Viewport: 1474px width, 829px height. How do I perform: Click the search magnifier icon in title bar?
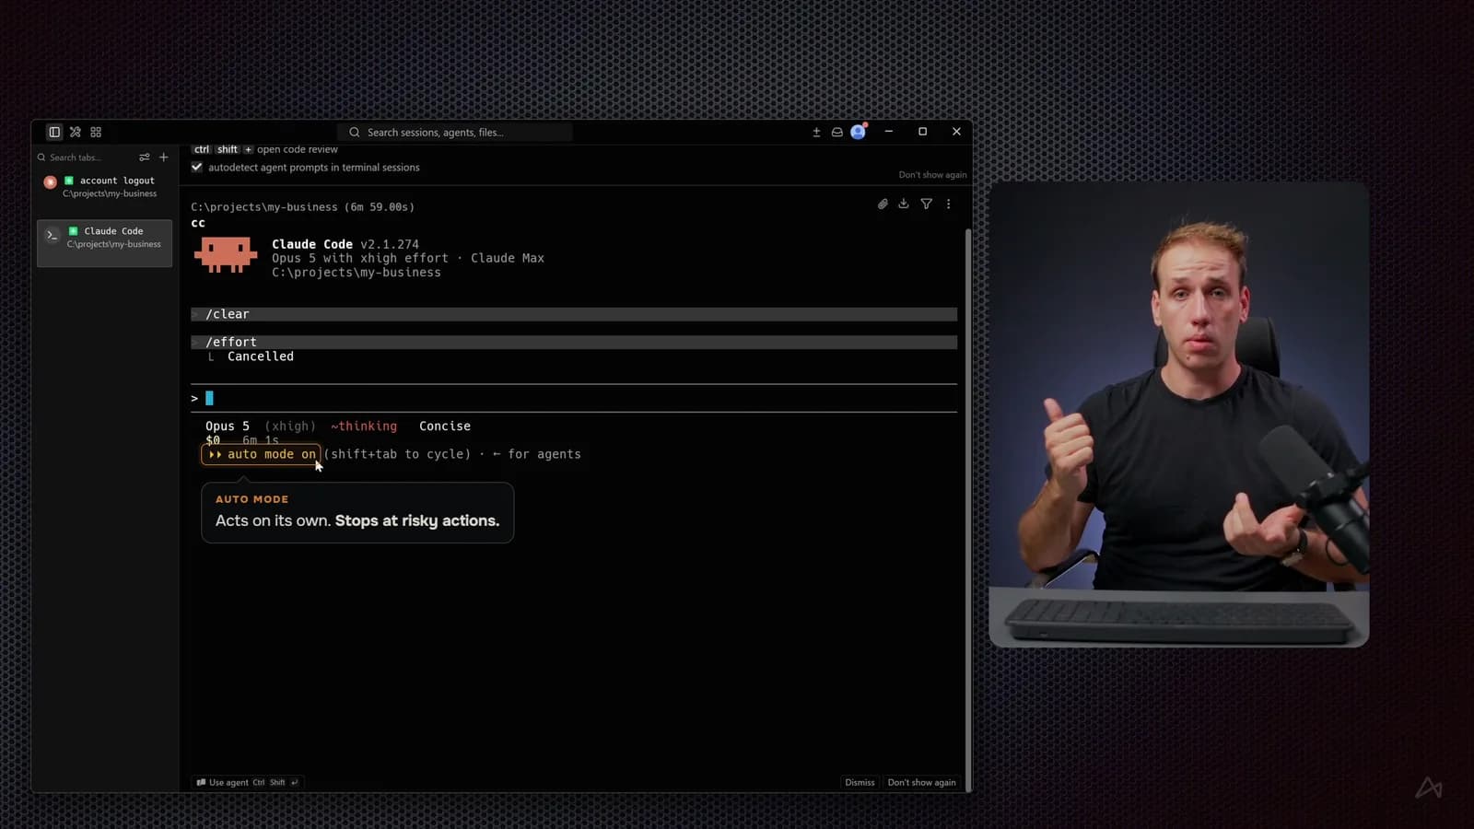[x=355, y=133]
